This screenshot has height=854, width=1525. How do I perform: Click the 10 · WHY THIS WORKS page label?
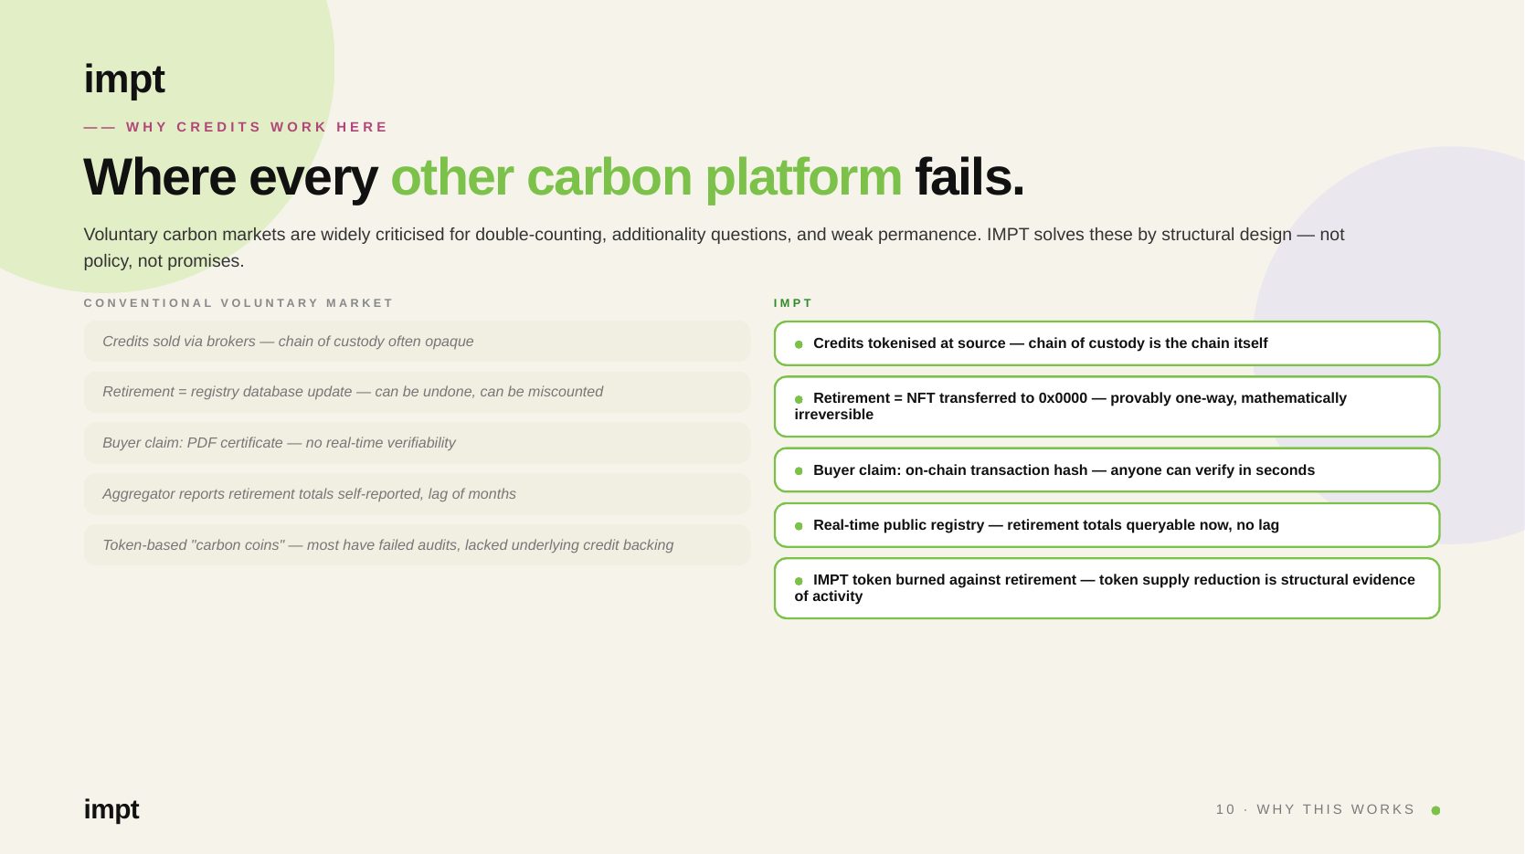click(x=1315, y=809)
